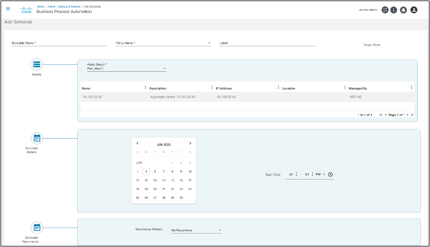430x247 pixels.
Task: Click the start time hour field
Action: (291, 174)
